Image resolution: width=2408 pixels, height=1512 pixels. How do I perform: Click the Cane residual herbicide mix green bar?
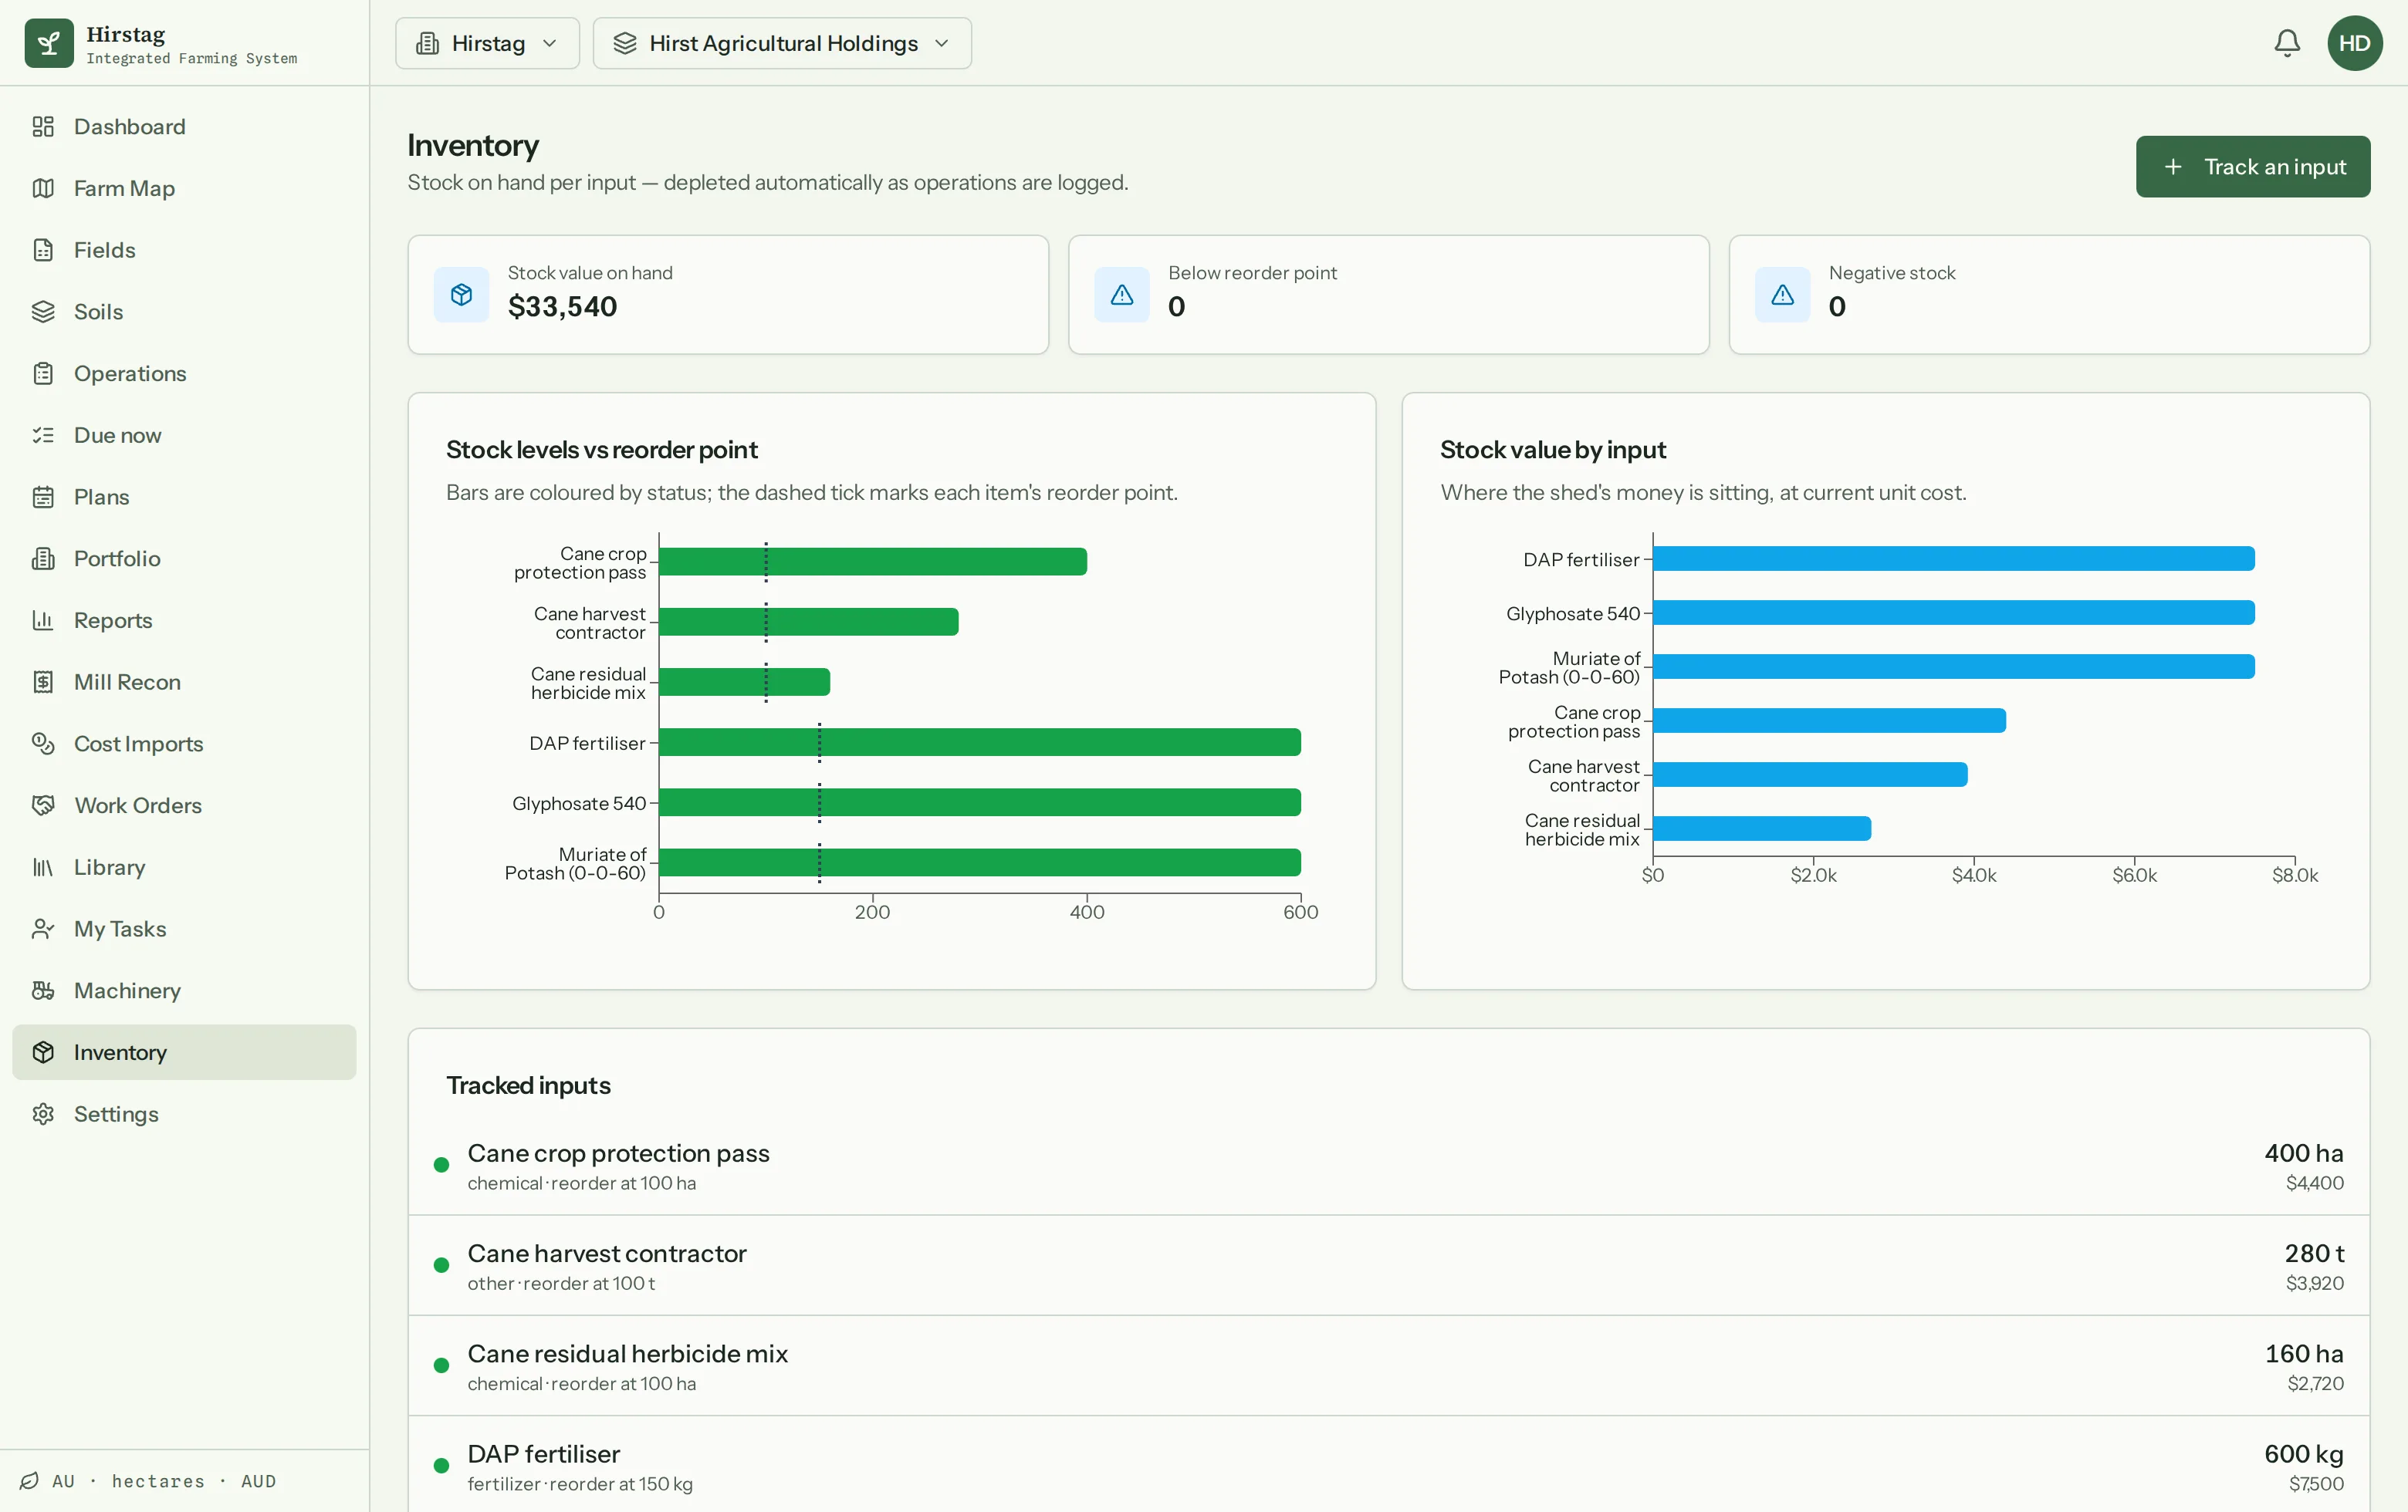pyautogui.click(x=745, y=683)
